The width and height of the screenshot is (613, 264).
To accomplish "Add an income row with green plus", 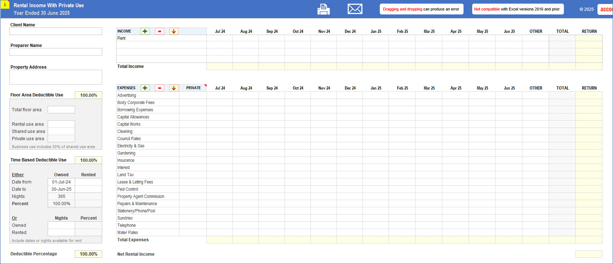I will click(x=145, y=31).
